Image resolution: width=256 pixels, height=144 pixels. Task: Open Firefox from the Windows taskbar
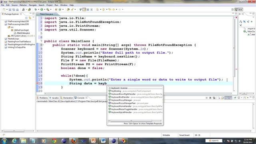74,140
